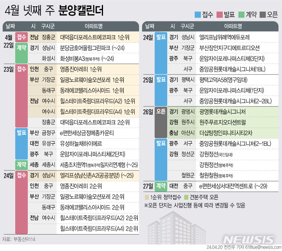Select the 분양캘린더 title text
Viewport: 282px width, 251px height.
[81, 11]
